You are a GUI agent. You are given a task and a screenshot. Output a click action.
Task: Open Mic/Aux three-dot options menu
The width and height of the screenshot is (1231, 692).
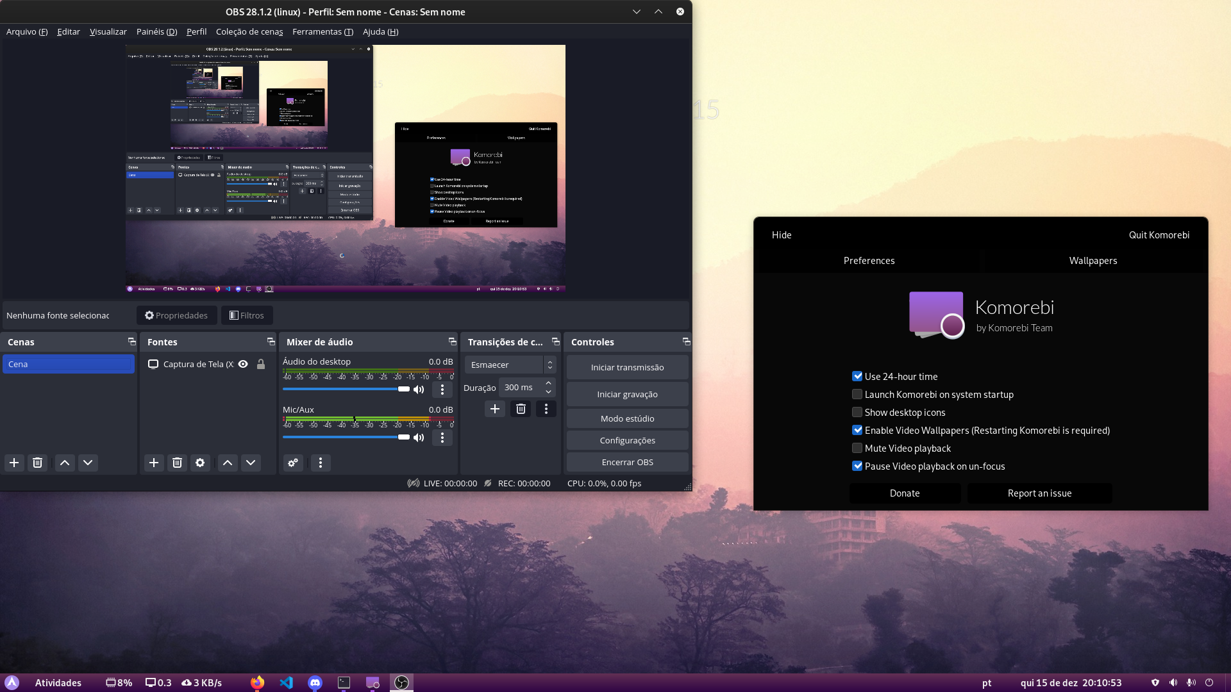click(x=442, y=438)
